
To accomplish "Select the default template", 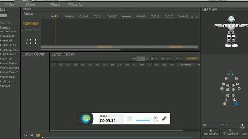I will coord(6,86).
